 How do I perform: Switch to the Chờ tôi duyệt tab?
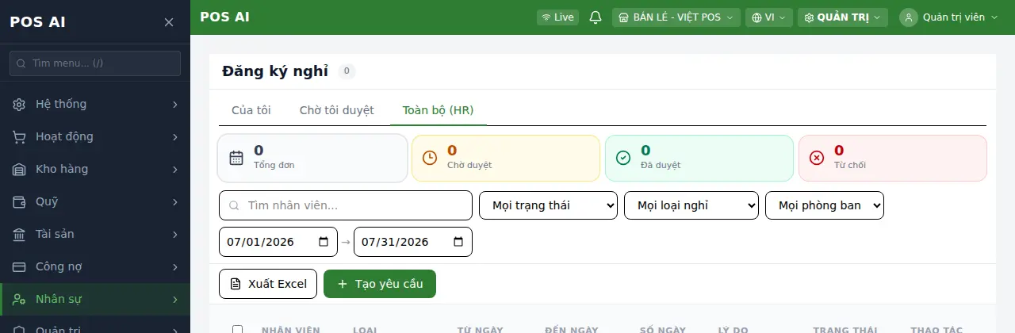point(337,110)
